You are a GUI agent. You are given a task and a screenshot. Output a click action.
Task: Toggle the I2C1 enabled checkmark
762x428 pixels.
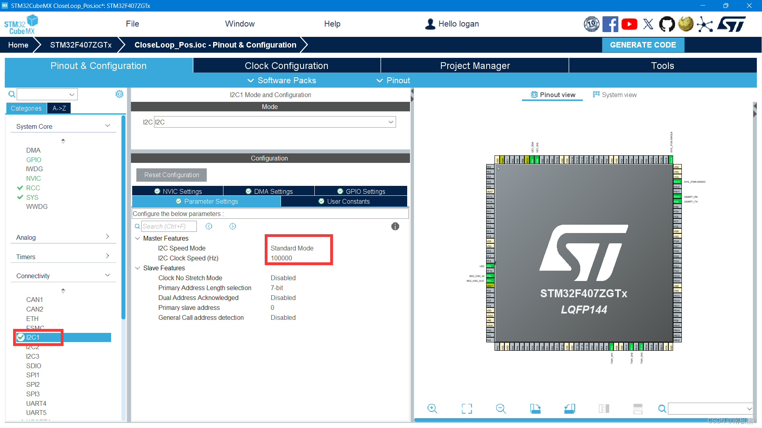21,337
